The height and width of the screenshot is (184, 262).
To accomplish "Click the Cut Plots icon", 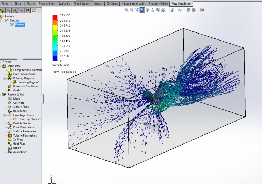I will click(9, 103).
